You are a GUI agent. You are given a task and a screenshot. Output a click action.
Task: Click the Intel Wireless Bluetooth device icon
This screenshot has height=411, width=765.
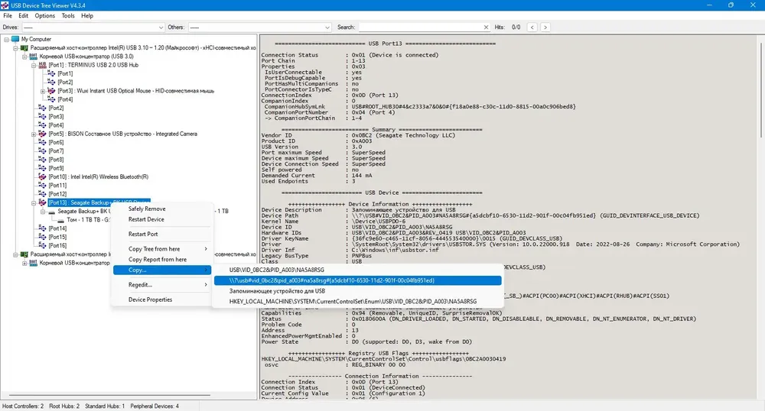coord(42,176)
